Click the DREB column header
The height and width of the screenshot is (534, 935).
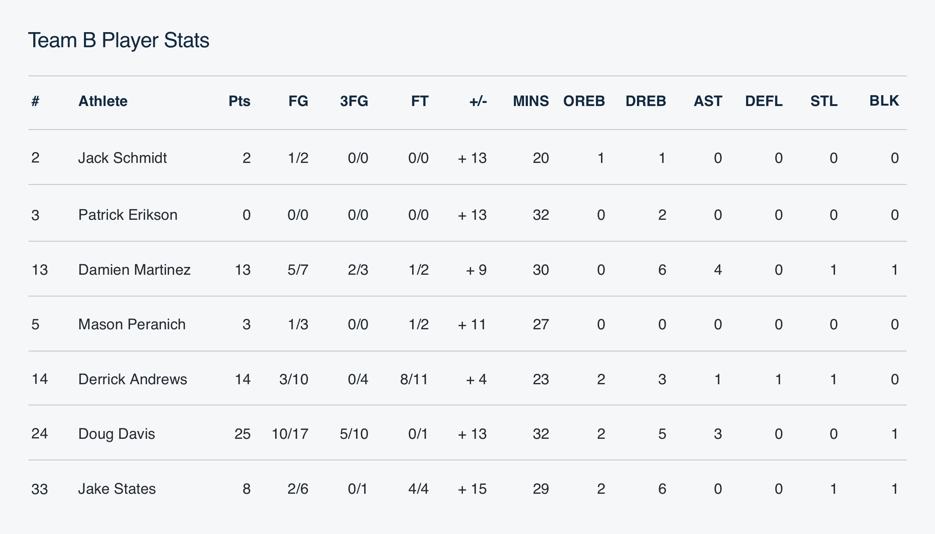[x=646, y=101]
